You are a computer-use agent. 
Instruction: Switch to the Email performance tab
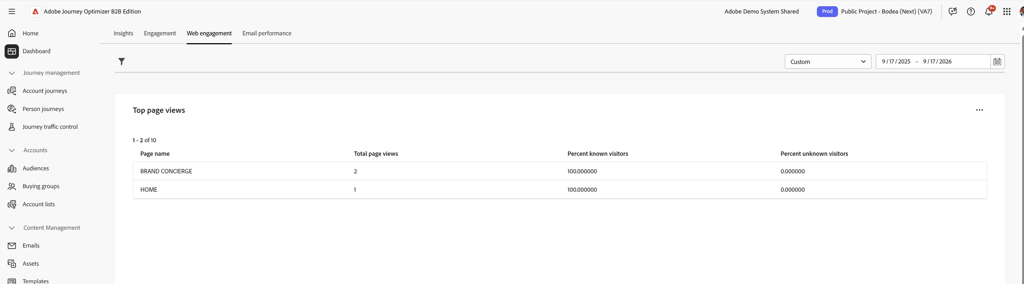267,33
